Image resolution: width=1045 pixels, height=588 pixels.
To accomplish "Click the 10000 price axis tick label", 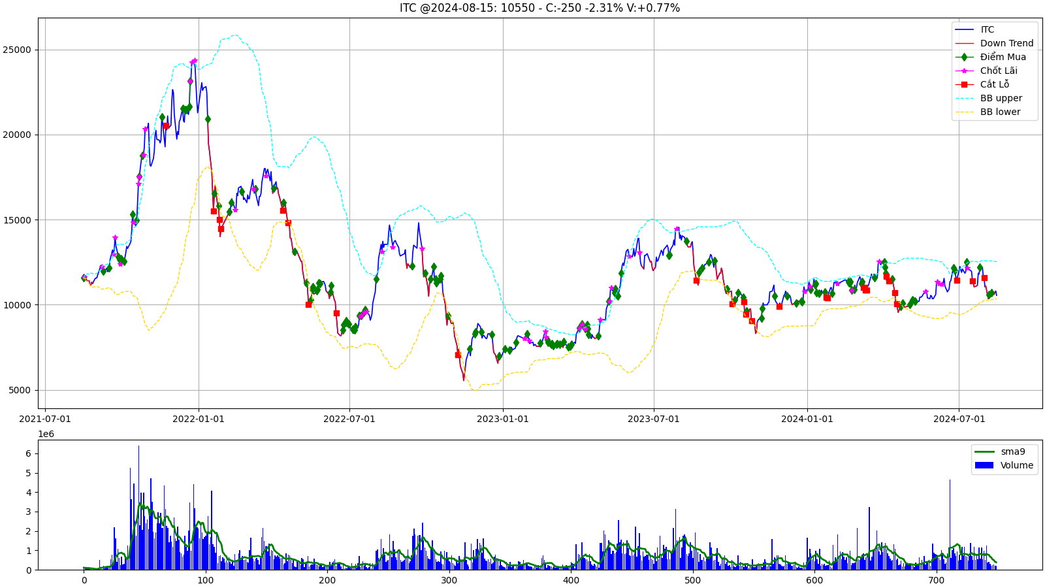I will click(18, 304).
